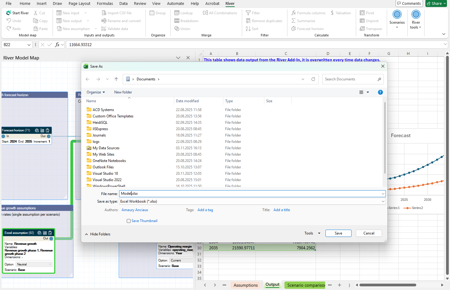The image size is (450, 290).
Task: Click the refresh icon in Save As dialog
Action: (313, 79)
